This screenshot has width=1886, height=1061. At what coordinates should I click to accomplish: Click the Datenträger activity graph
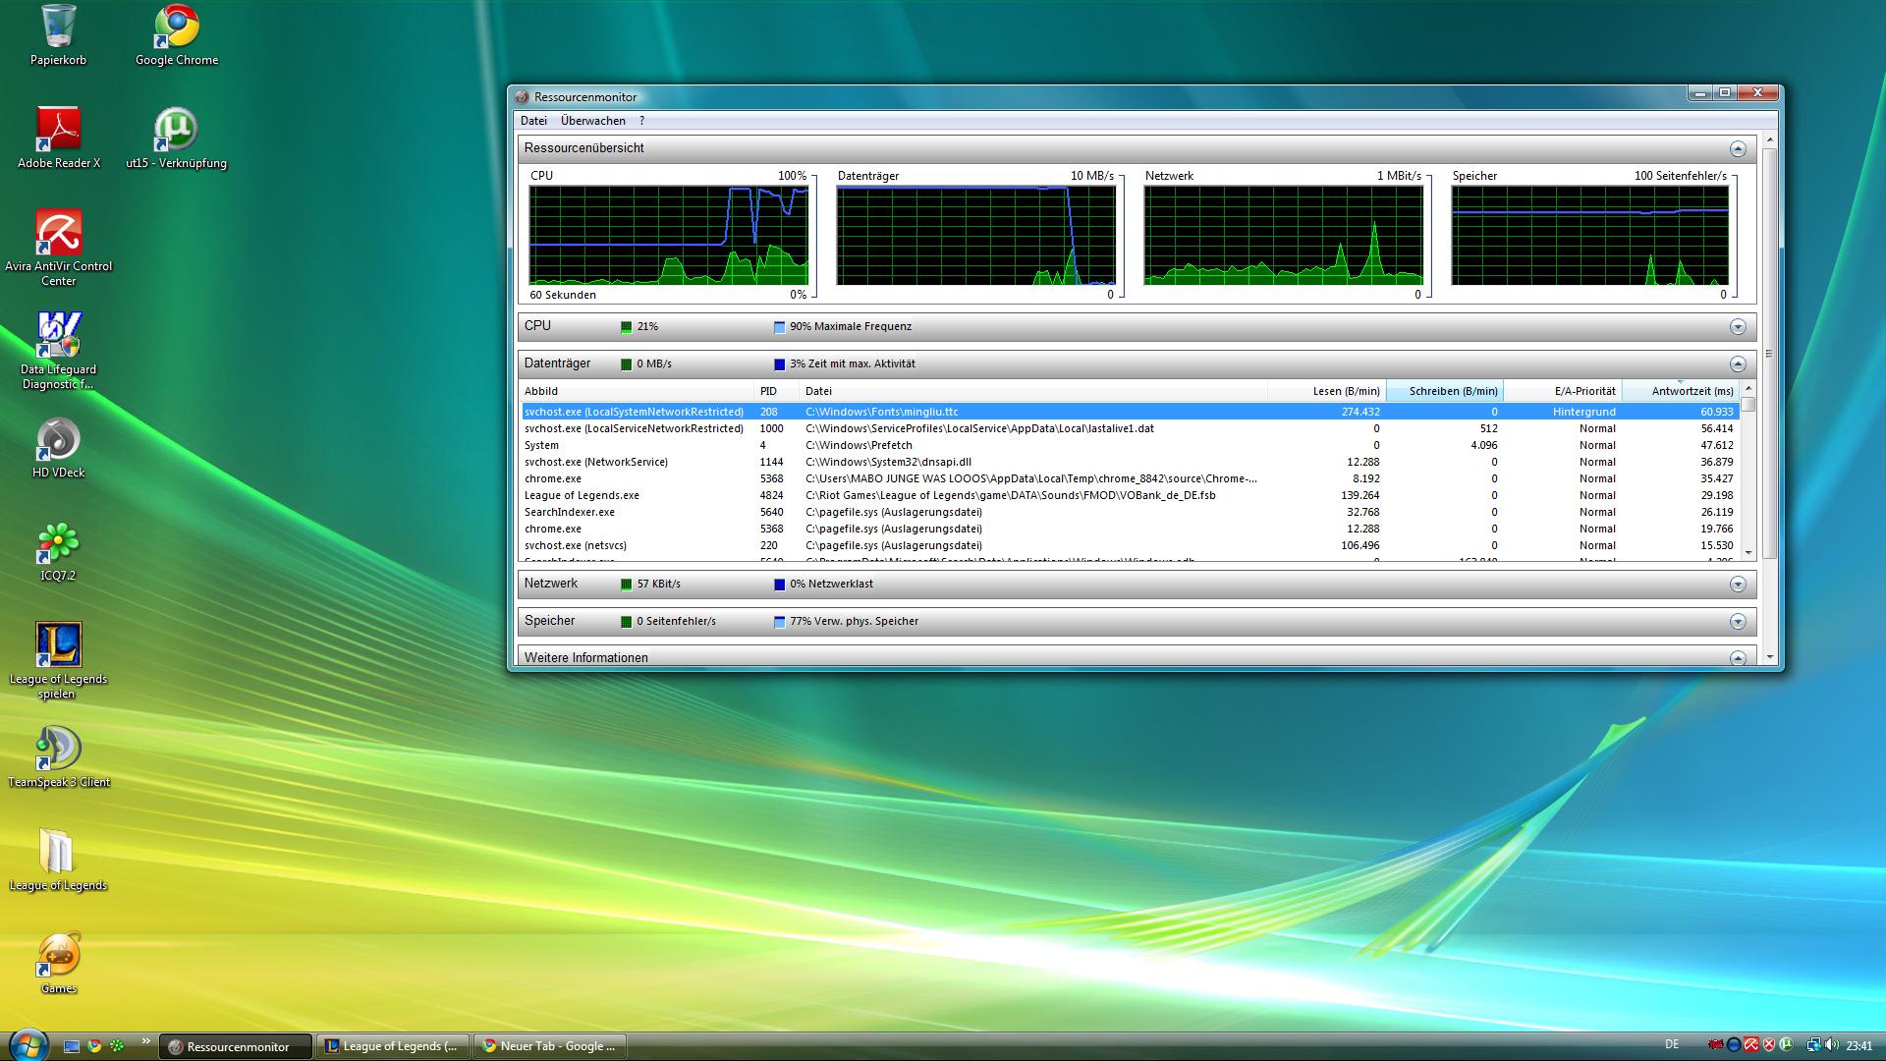pos(975,236)
